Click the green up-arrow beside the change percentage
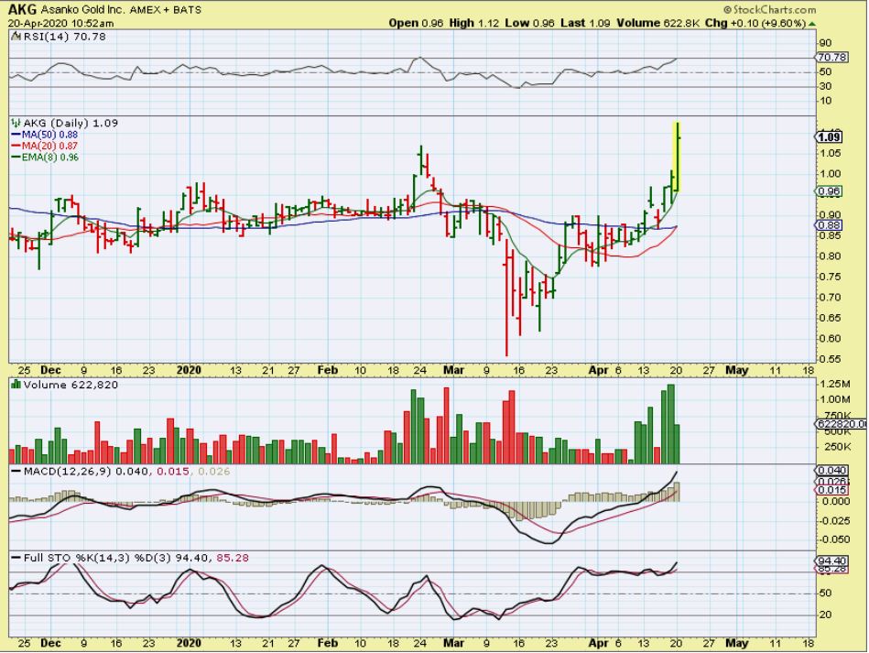Viewport: 869px width, 653px height. (x=812, y=24)
